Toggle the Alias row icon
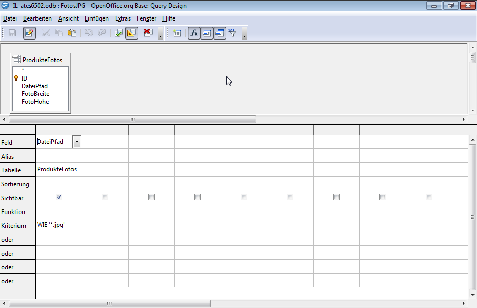The height and width of the screenshot is (308, 477). (x=219, y=33)
